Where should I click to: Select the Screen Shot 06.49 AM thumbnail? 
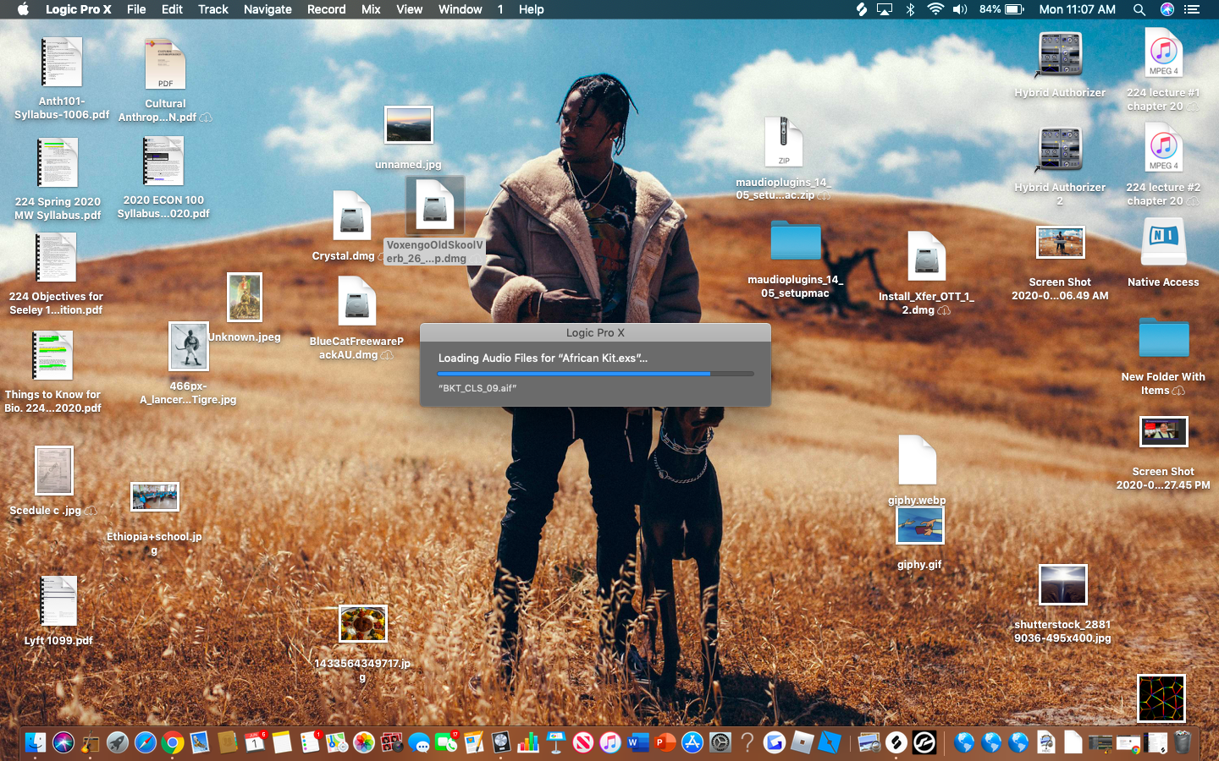pyautogui.click(x=1061, y=243)
